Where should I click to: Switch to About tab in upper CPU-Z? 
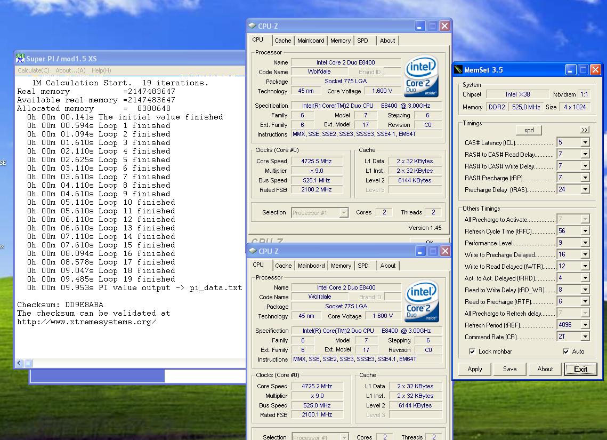pos(387,41)
